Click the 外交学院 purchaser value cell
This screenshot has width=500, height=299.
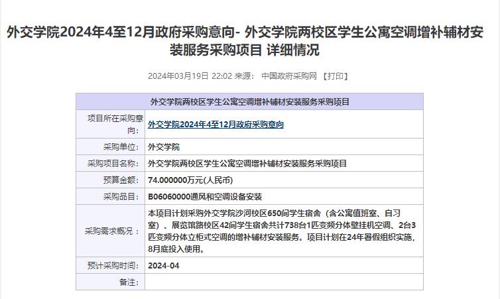coord(164,147)
